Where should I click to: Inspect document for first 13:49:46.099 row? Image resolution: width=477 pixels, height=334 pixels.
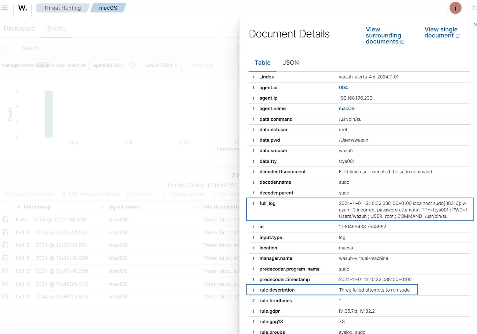tap(5, 258)
